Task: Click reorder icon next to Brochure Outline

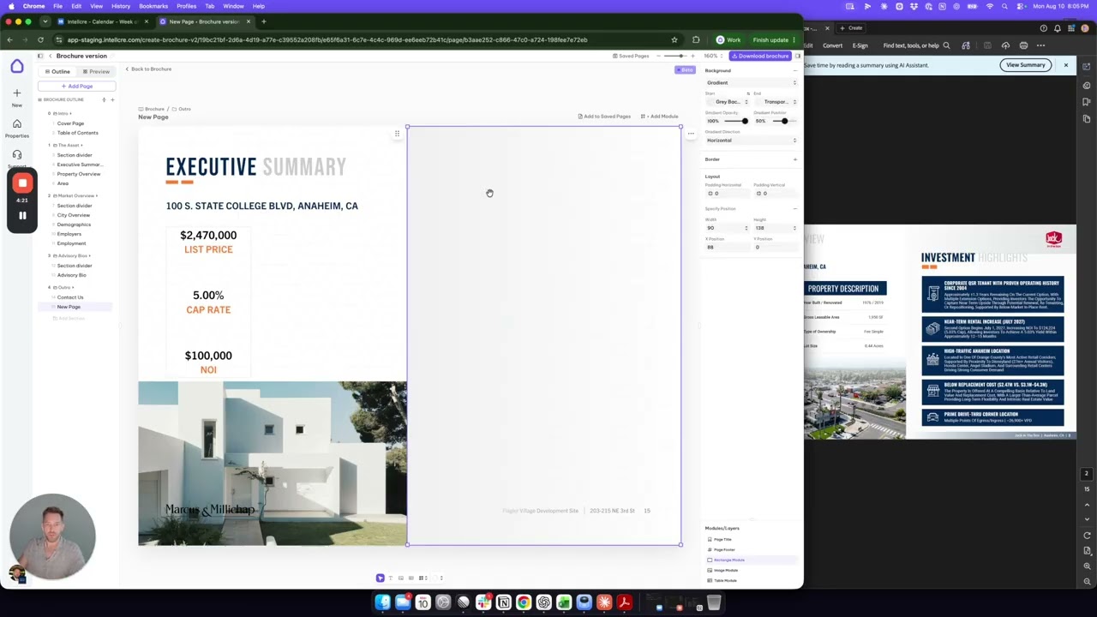Action: tap(104, 99)
